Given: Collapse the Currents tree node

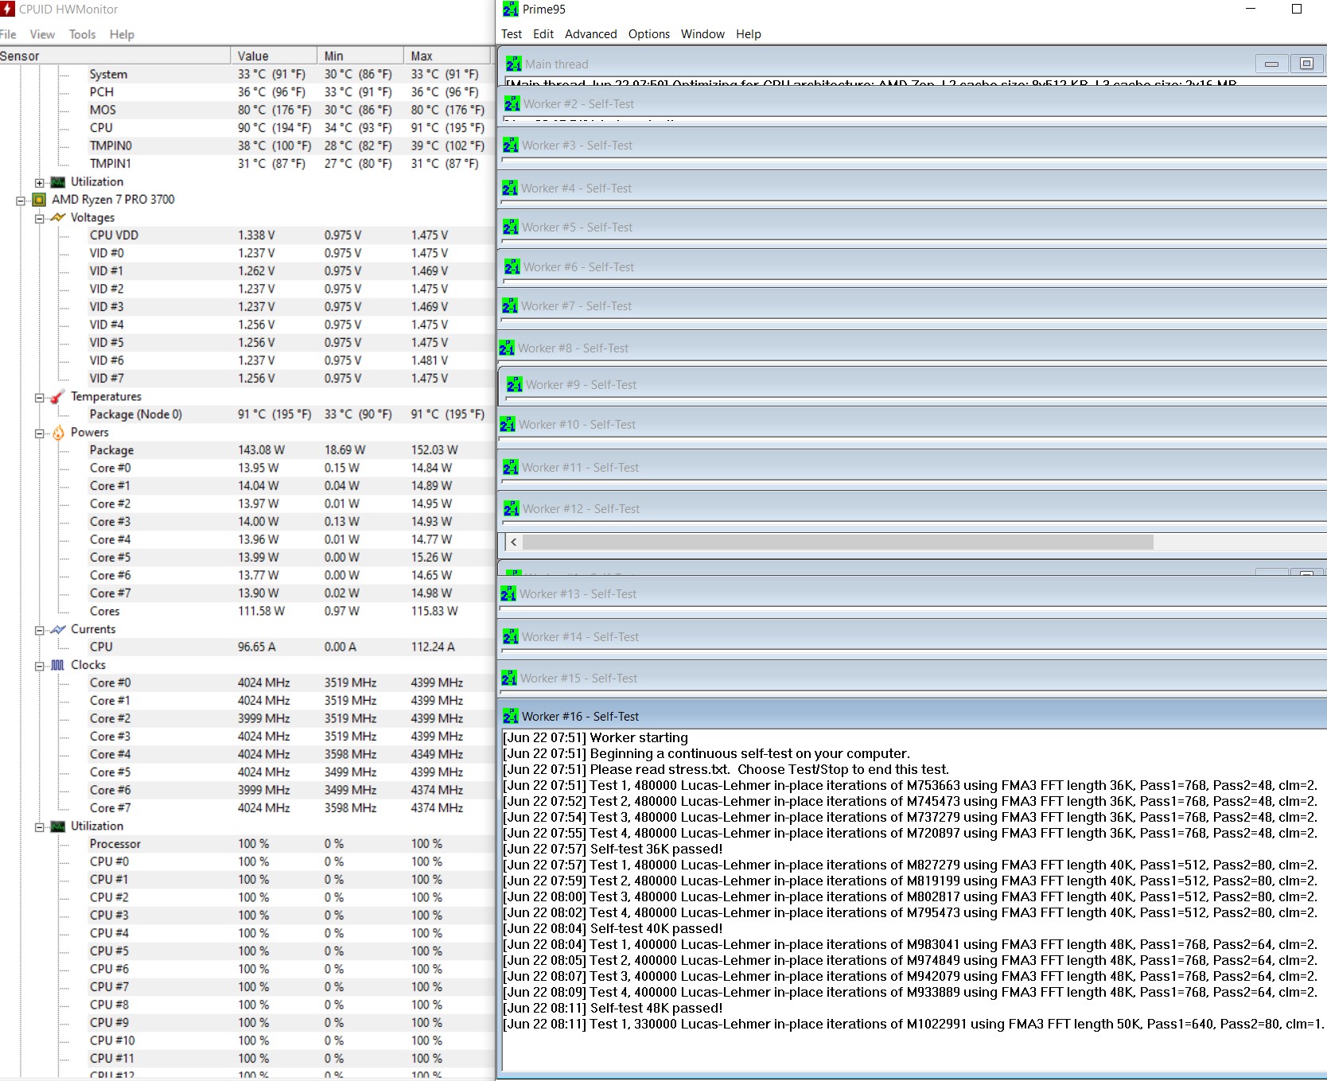Looking at the screenshot, I should click(39, 630).
